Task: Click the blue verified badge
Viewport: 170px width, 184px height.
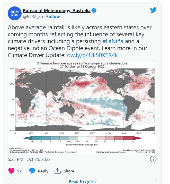Action: pos(94,11)
